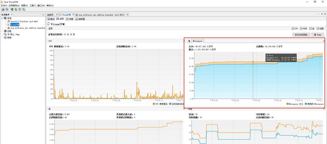Click the 堆 Dump button
The image size is (327, 144).
[318, 35]
